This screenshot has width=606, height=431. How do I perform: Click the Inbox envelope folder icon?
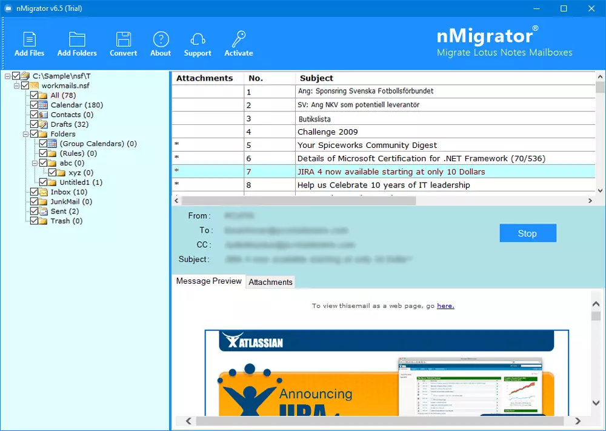[43, 192]
